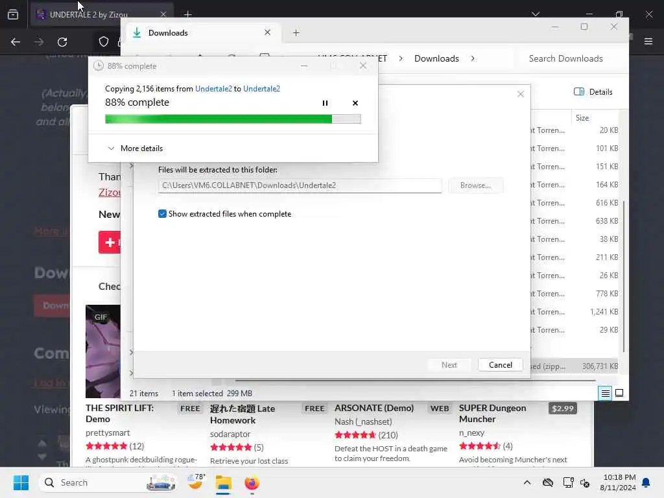Open the cloud sync tray icon

(x=548, y=482)
